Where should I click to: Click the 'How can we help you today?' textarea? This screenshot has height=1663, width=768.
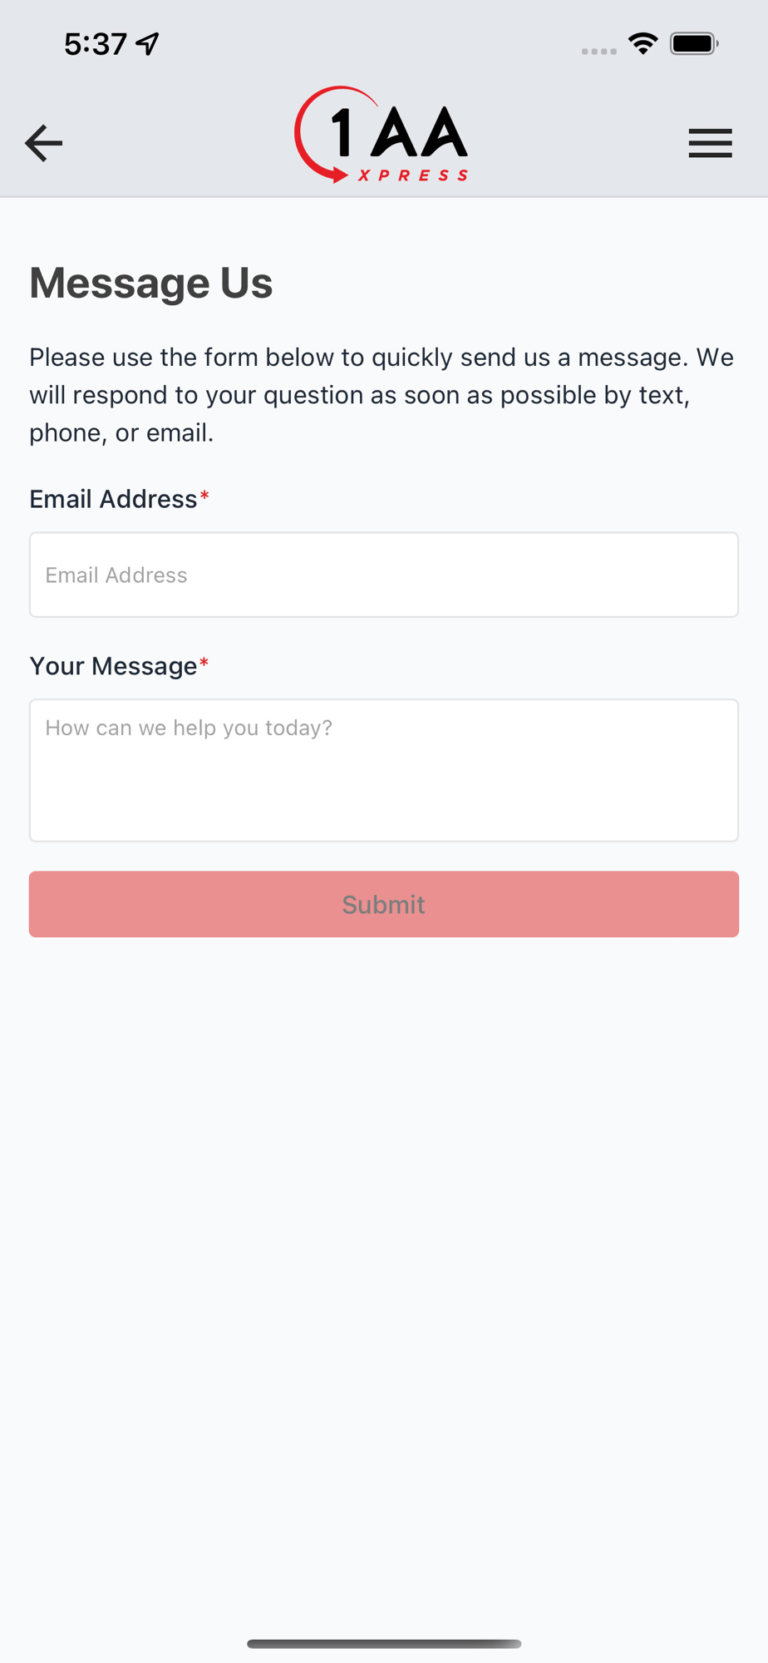[x=384, y=770]
